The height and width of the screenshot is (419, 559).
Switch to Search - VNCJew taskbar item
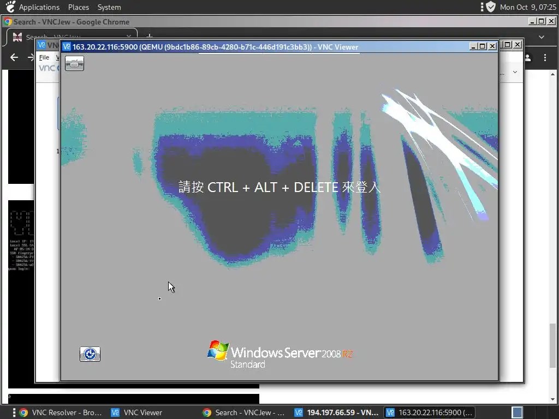245,412
